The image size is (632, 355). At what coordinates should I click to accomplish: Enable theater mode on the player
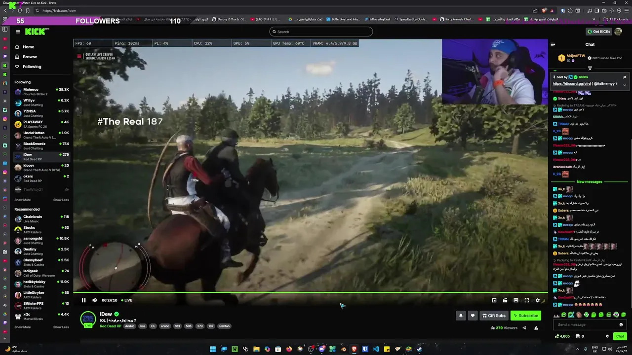point(516,300)
